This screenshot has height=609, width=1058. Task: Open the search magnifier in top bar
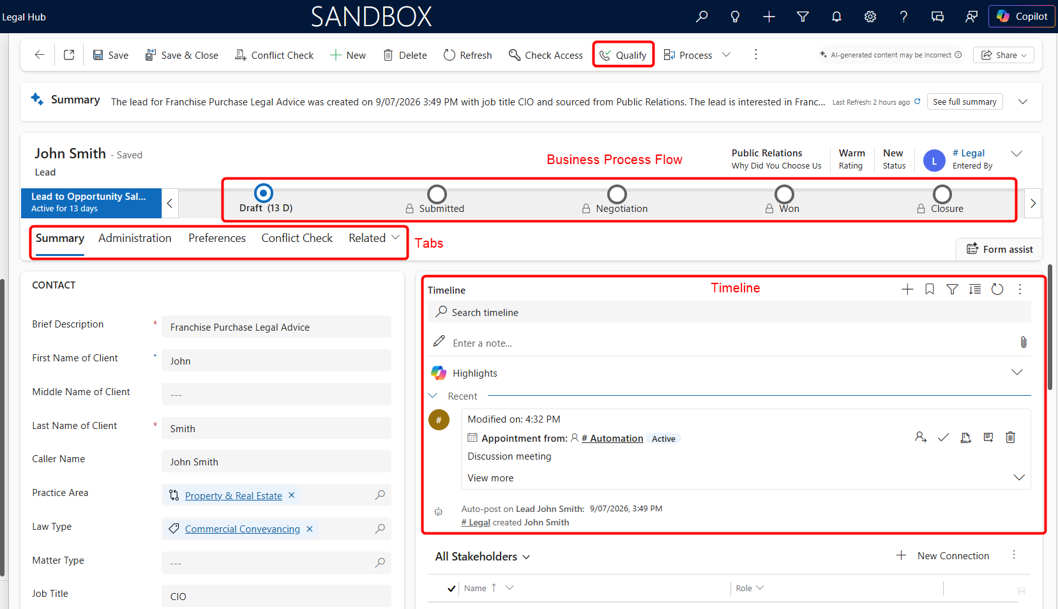click(702, 17)
